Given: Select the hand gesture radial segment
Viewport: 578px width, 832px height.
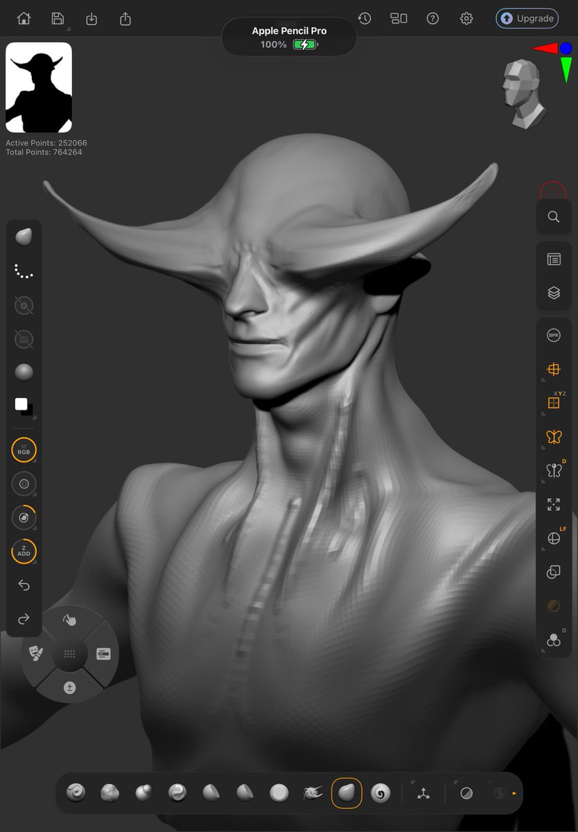Looking at the screenshot, I should point(69,620).
